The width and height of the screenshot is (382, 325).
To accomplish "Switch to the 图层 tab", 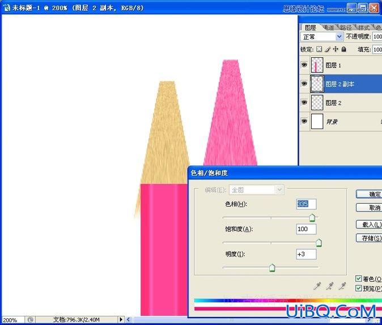I will 310,28.
